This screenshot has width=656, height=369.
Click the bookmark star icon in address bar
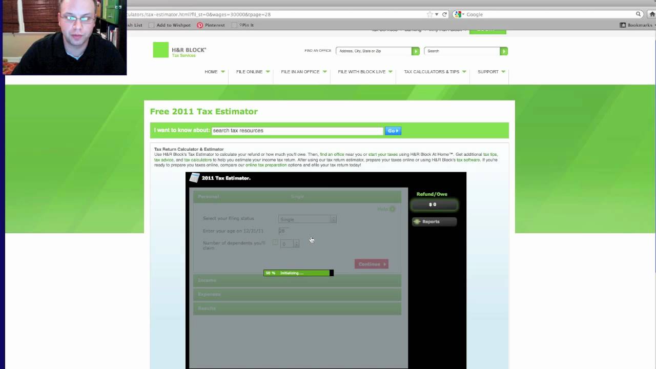(x=430, y=14)
